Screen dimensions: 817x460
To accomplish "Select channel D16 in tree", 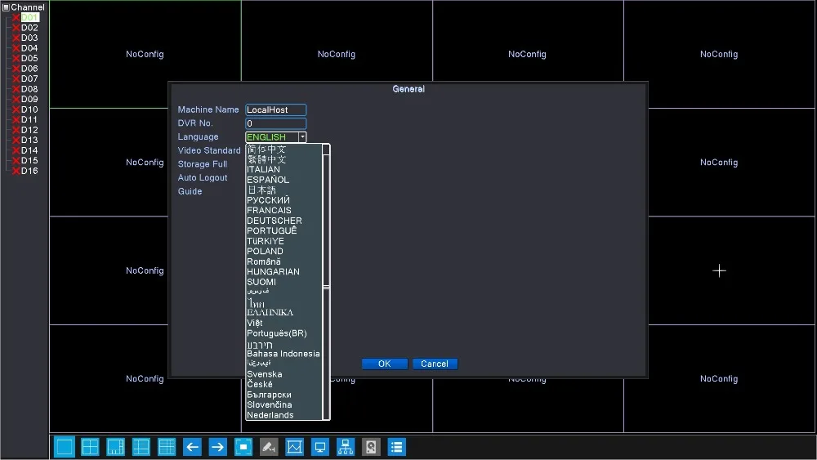I will [29, 171].
